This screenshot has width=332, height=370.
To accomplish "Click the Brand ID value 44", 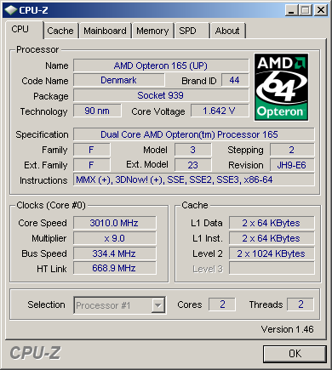I will pos(235,80).
